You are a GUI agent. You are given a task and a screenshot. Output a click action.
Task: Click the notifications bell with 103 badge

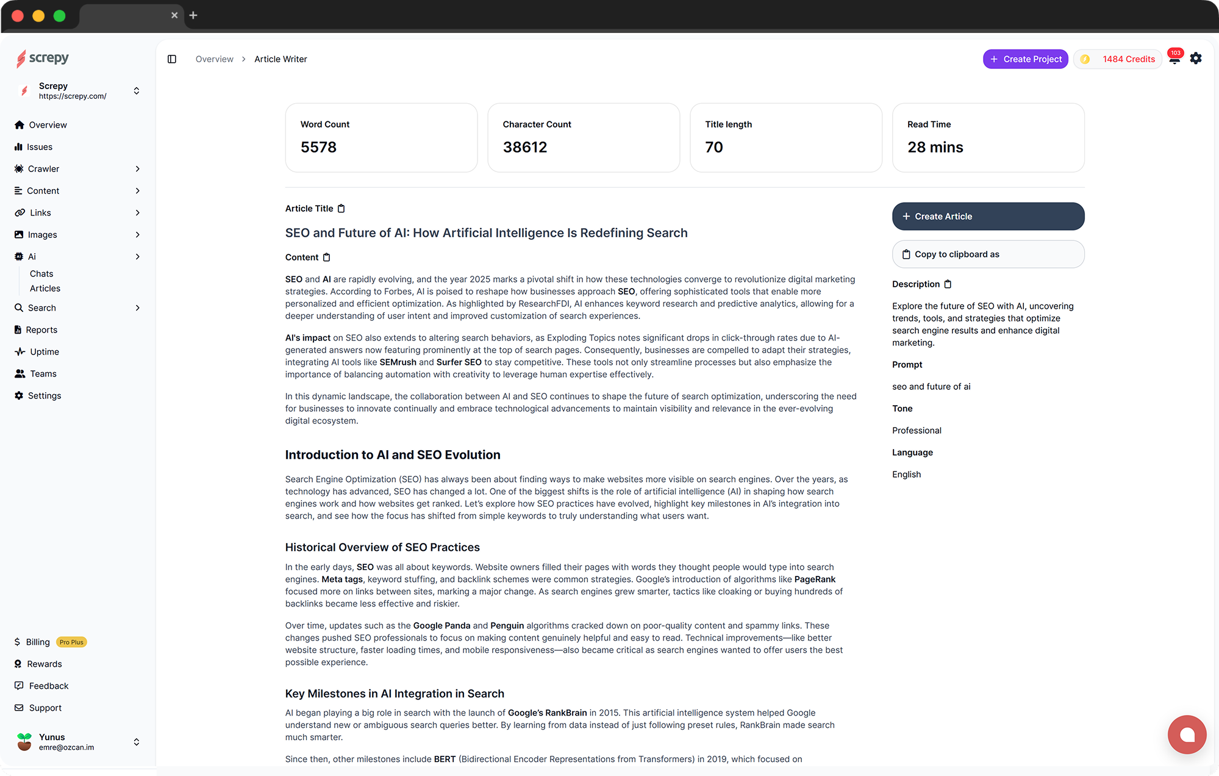pos(1174,59)
